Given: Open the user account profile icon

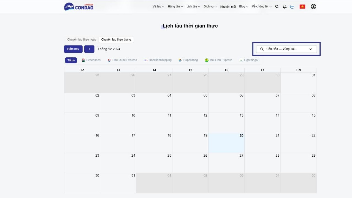Looking at the screenshot, I should pyautogui.click(x=313, y=7).
